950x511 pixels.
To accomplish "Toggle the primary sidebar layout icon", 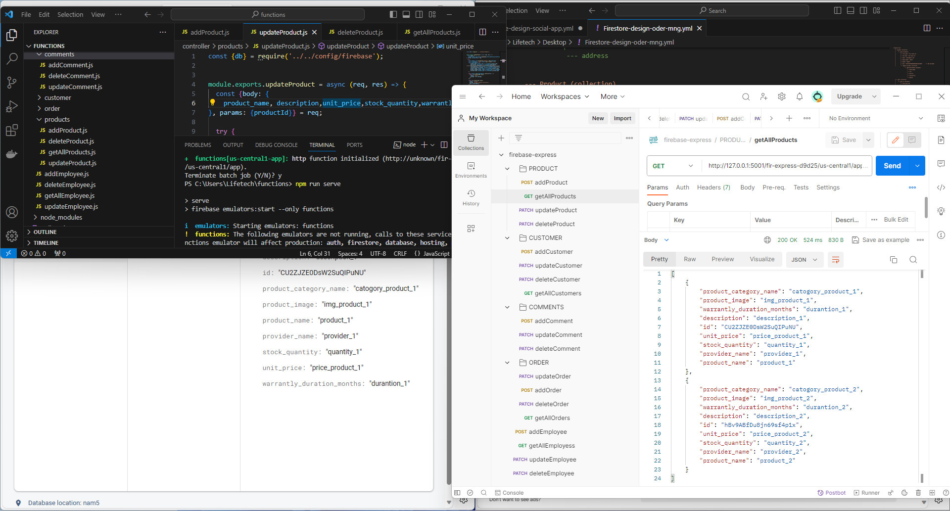I will [x=393, y=14].
